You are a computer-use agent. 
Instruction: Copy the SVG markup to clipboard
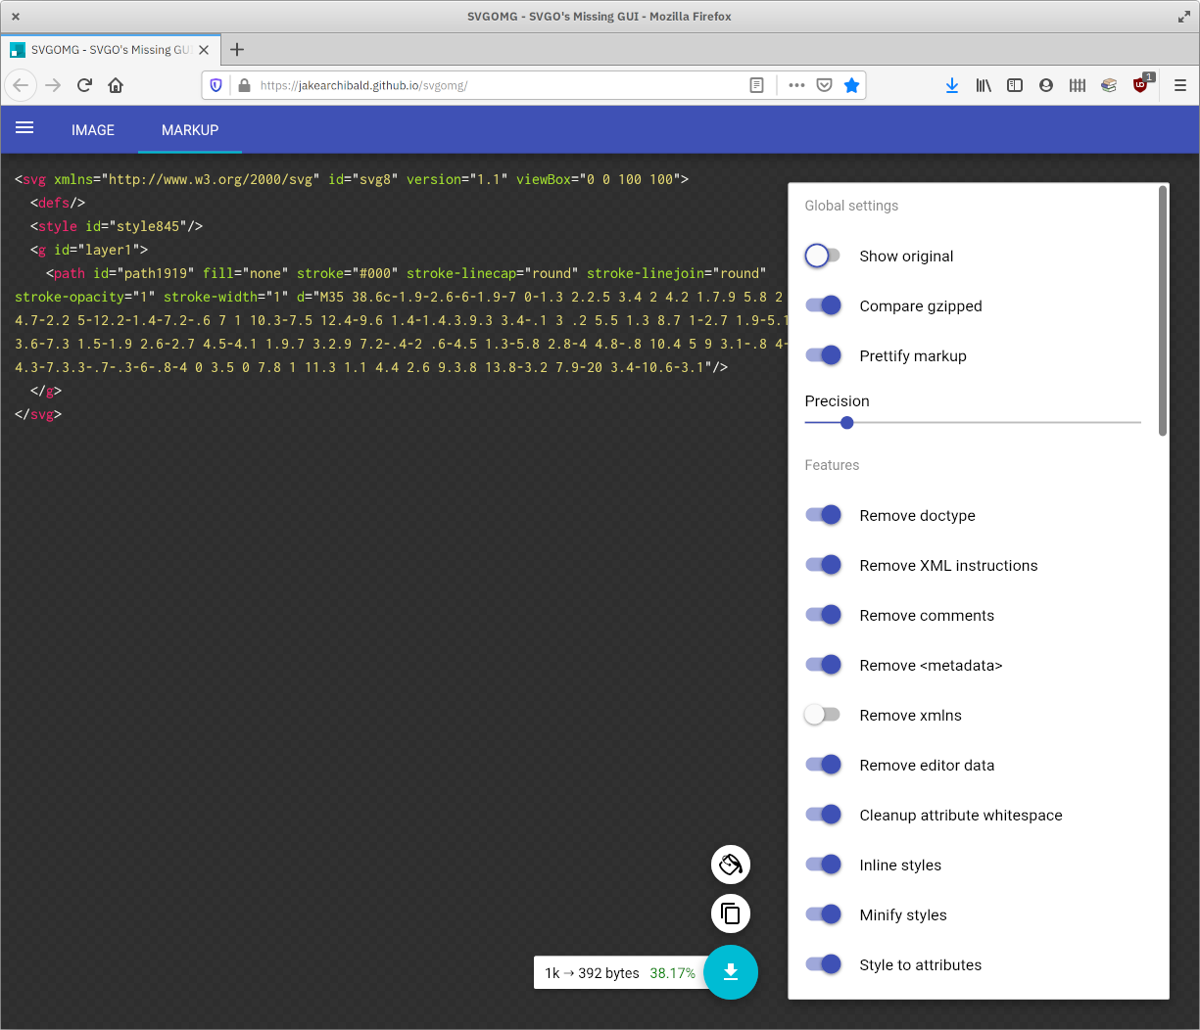point(731,913)
